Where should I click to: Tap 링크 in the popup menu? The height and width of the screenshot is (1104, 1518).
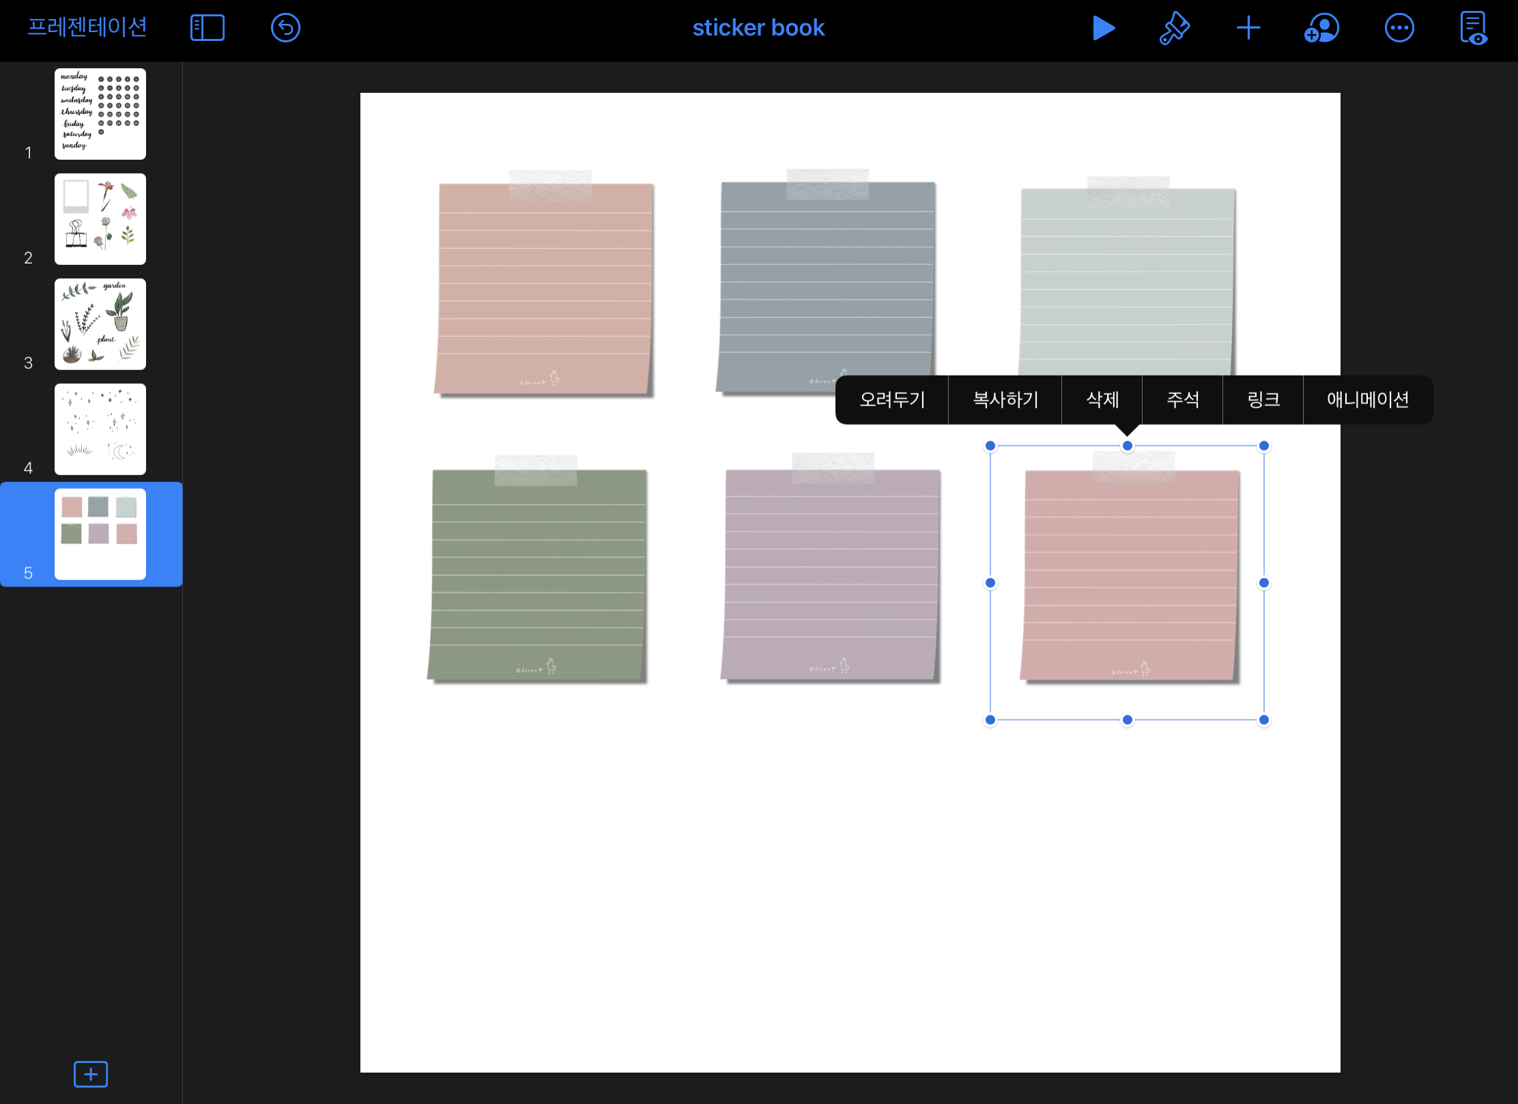1263,399
